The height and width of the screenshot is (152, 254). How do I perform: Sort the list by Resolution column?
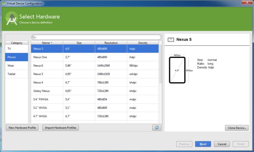[x=111, y=43]
